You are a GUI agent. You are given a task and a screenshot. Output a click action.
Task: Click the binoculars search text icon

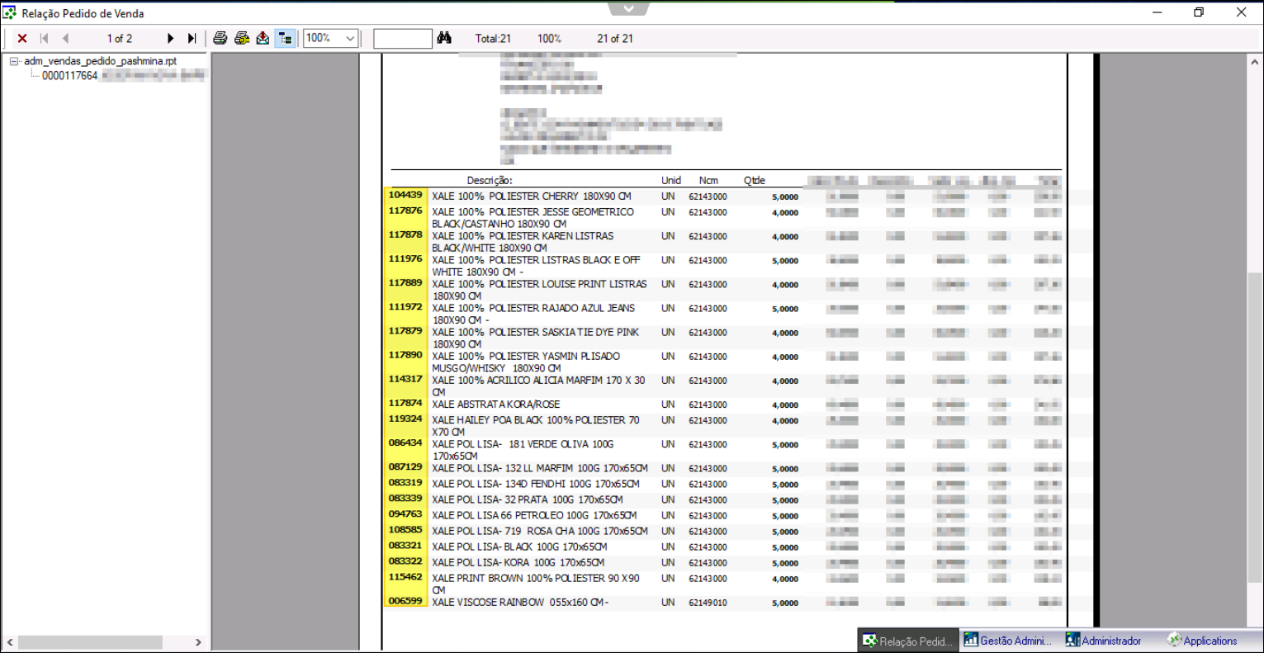(x=444, y=38)
